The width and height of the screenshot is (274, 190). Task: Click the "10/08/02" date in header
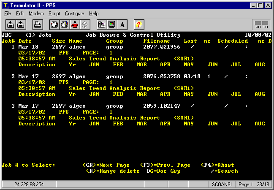(258, 35)
